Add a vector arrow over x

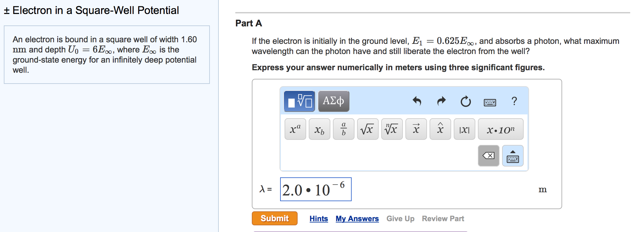pos(416,129)
